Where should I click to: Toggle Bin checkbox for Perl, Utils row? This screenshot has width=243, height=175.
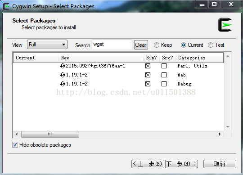(x=148, y=66)
